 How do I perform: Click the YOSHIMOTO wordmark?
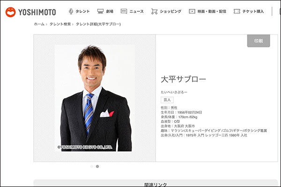tap(37, 12)
